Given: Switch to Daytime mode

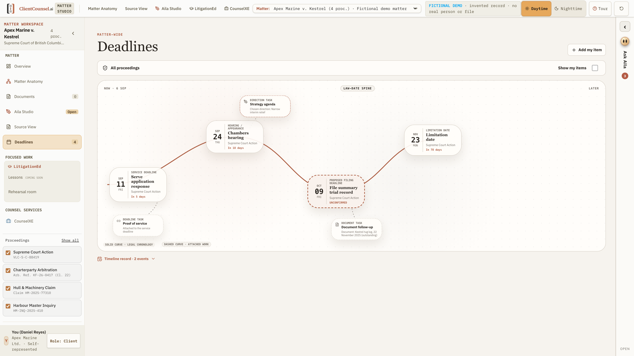Looking at the screenshot, I should click(536, 9).
